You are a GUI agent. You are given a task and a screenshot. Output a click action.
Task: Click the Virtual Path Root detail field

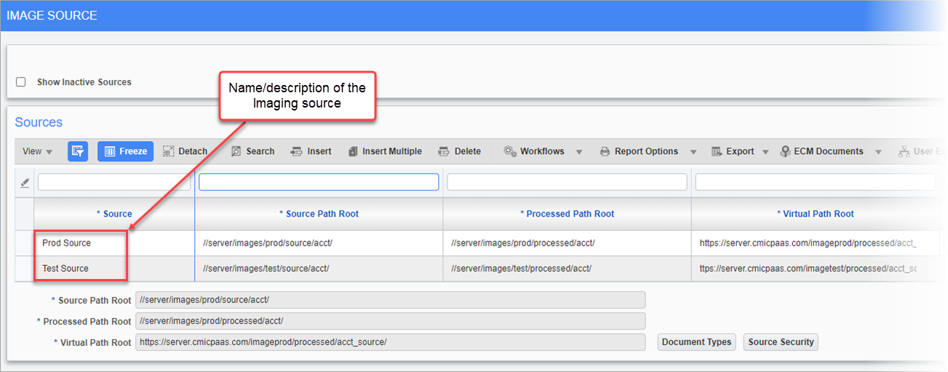point(390,342)
